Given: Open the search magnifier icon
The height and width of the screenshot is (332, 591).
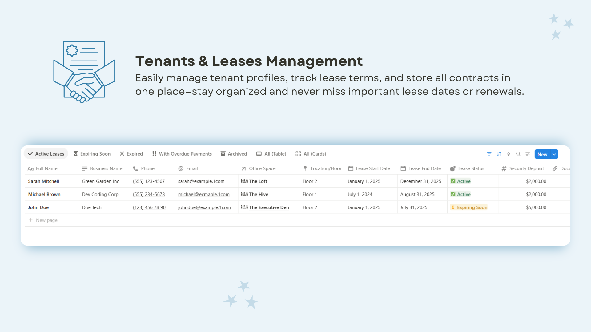Looking at the screenshot, I should pyautogui.click(x=518, y=154).
